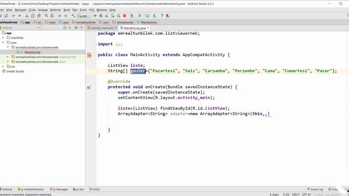Image resolution: width=349 pixels, height=196 pixels.
Task: Click the Sync/refresh toolbar icon
Action: 6,16
